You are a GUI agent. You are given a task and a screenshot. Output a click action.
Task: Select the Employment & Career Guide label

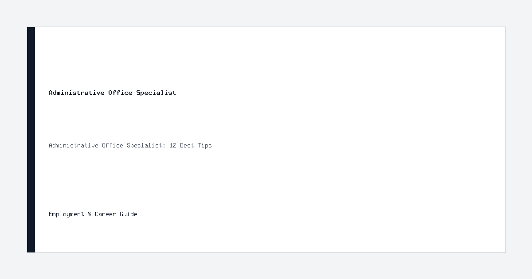point(93,214)
